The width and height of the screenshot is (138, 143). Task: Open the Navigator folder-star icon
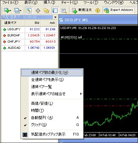pos(46,11)
